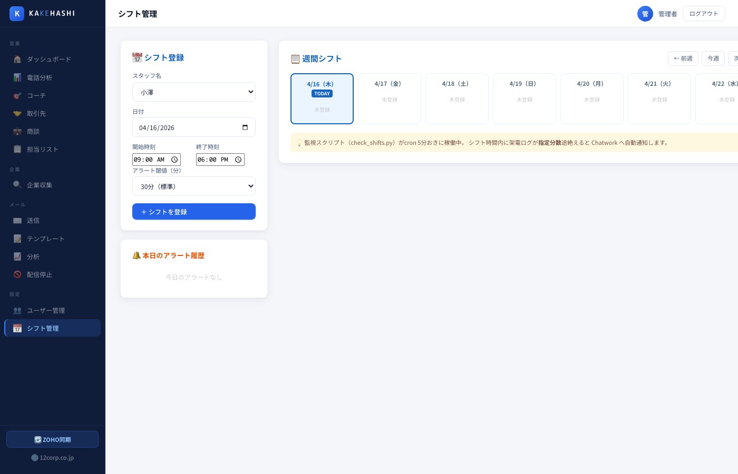Click the phone analysis chart icon
This screenshot has width=738, height=474.
(17, 77)
